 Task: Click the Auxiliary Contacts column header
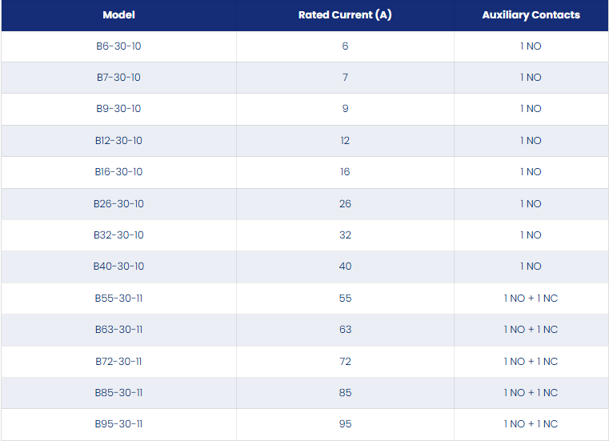[x=531, y=14]
